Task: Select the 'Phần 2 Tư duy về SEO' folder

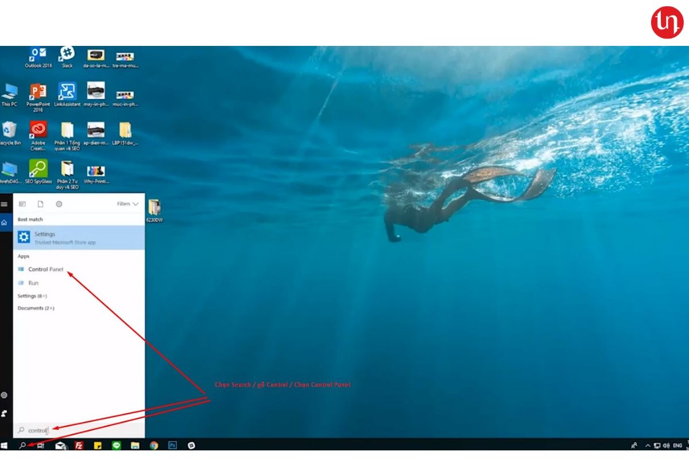Action: [x=67, y=174]
